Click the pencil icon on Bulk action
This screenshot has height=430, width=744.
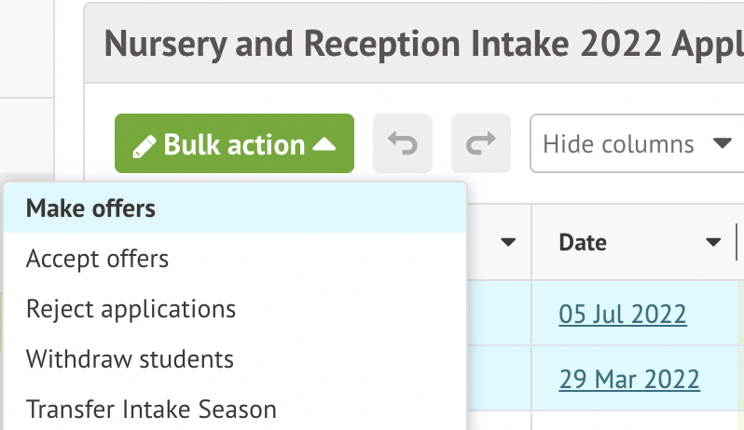[145, 146]
